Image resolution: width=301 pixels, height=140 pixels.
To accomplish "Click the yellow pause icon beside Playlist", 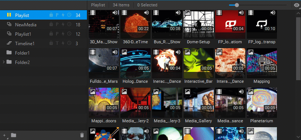I will (x=9, y=15).
